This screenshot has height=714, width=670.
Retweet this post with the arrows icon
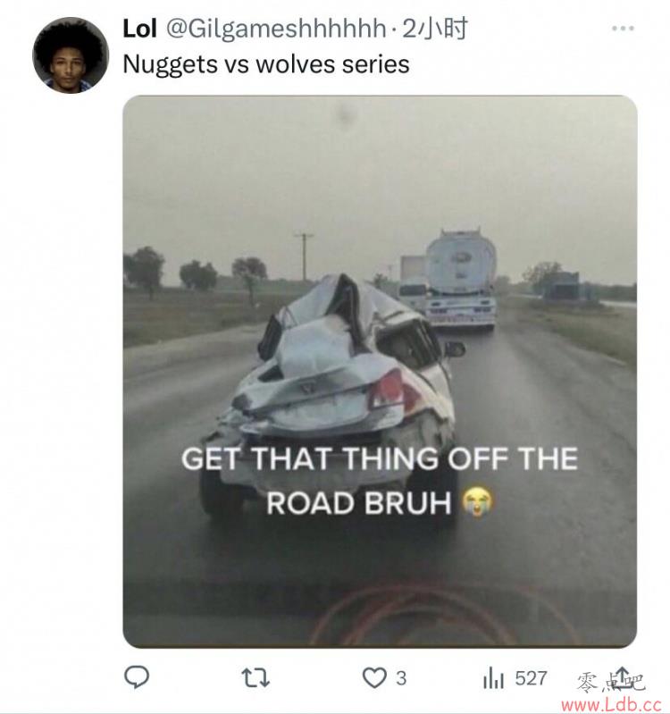pos(255,678)
